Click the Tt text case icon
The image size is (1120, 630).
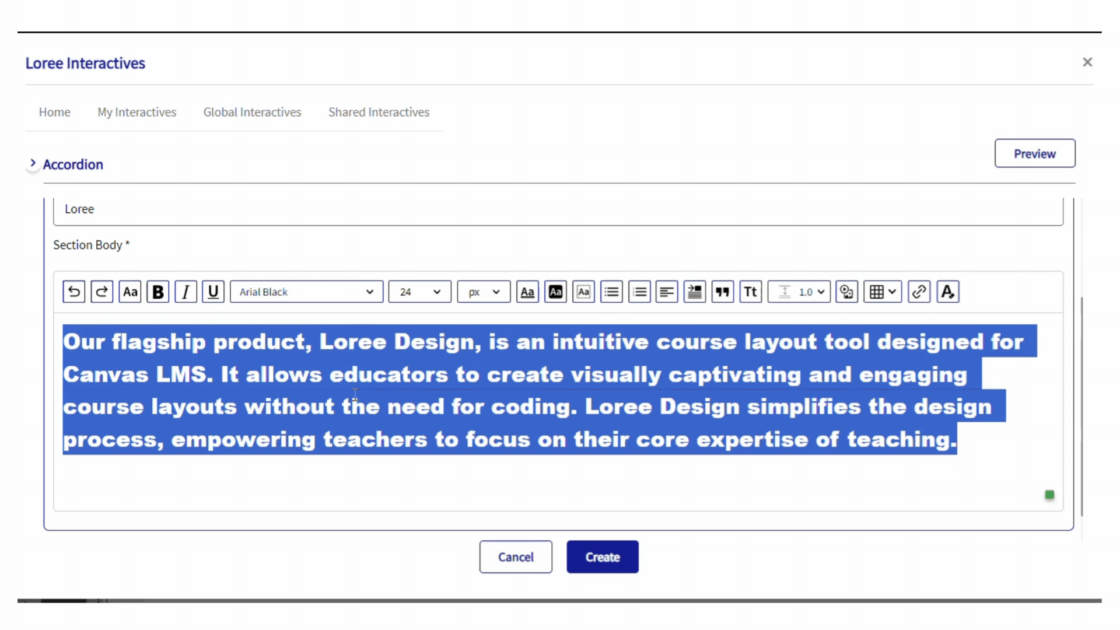coord(751,292)
